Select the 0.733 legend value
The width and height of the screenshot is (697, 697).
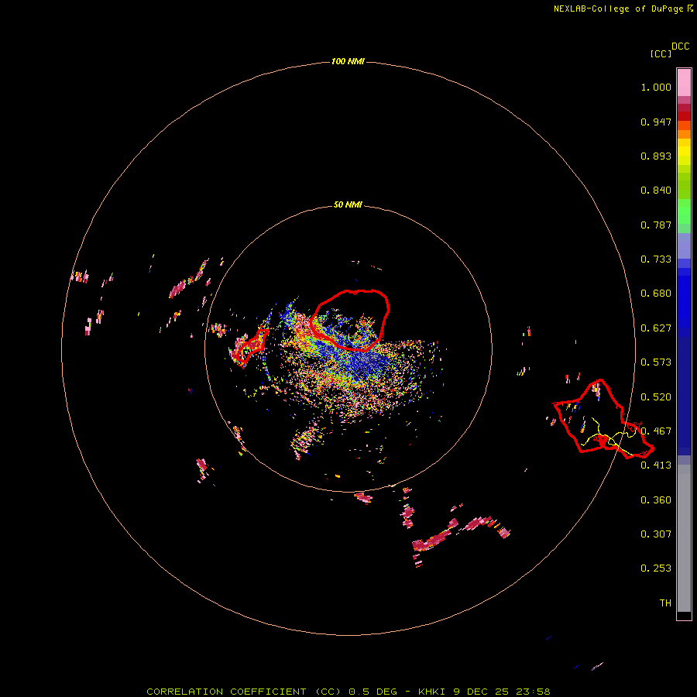coord(656,259)
